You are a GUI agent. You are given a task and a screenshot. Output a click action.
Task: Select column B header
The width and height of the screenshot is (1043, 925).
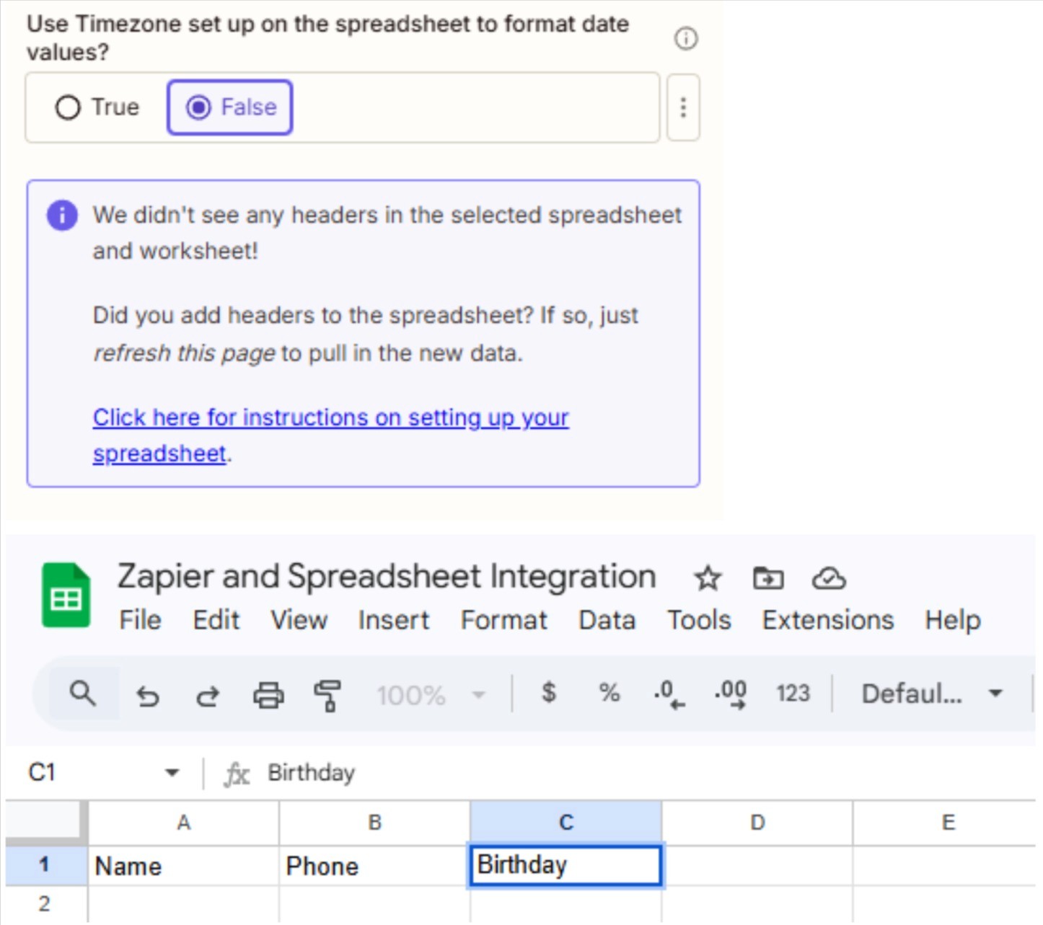375,823
